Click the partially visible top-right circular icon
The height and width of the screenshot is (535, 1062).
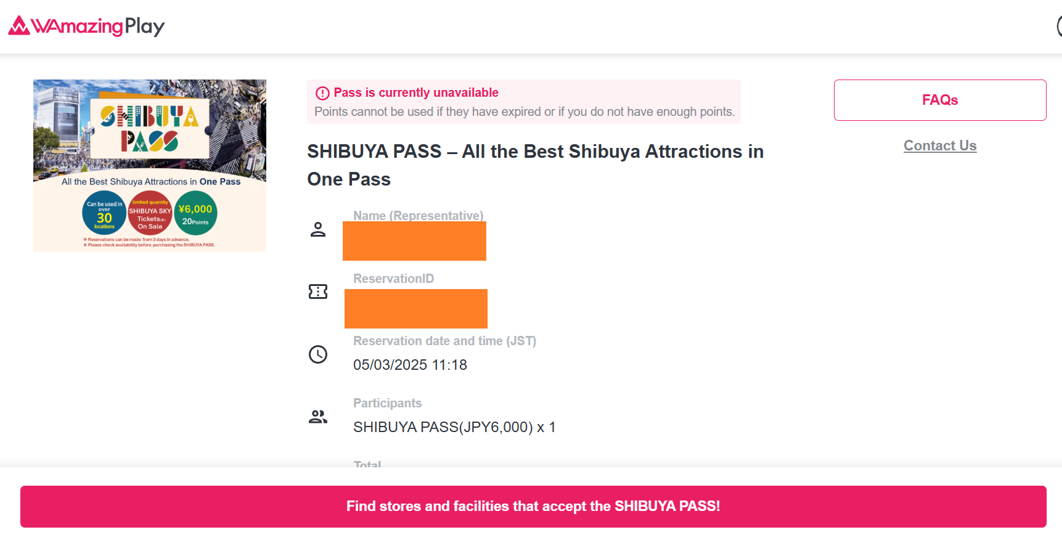pos(1059,27)
